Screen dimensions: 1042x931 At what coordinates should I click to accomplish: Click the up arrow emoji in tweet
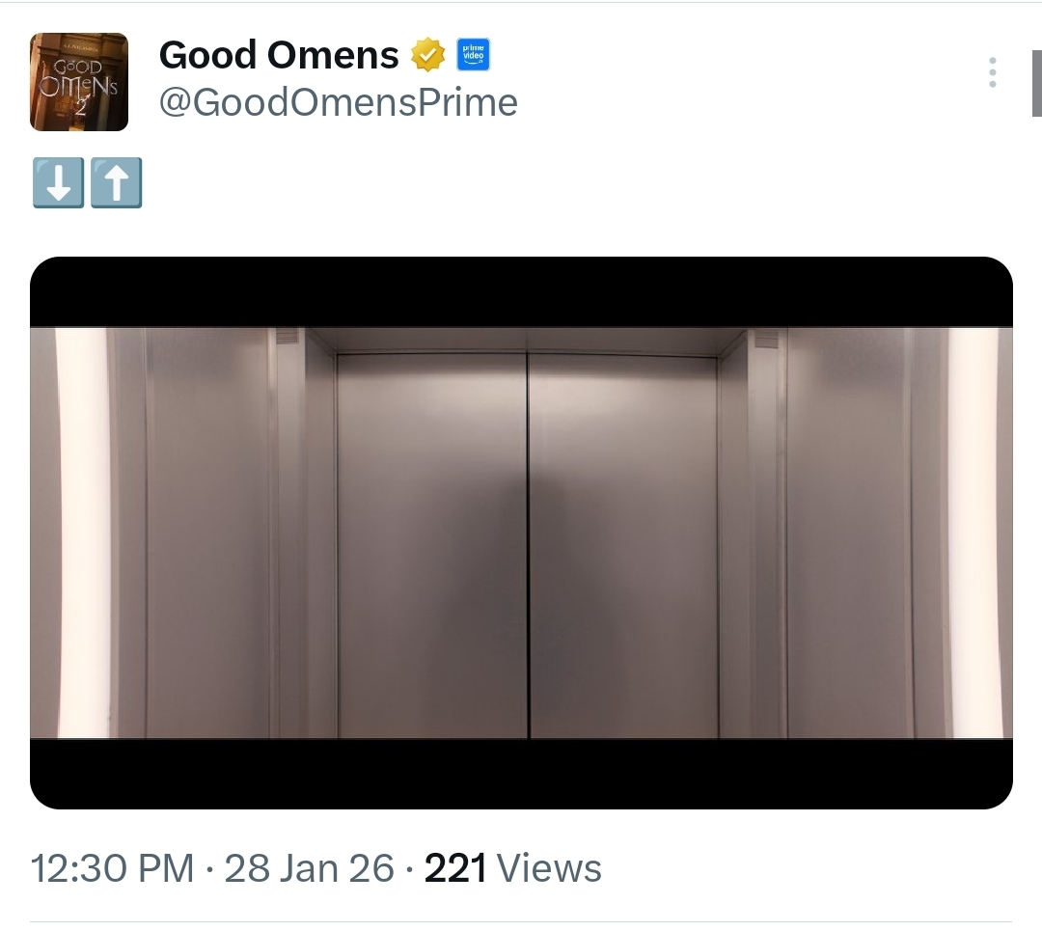(x=117, y=182)
